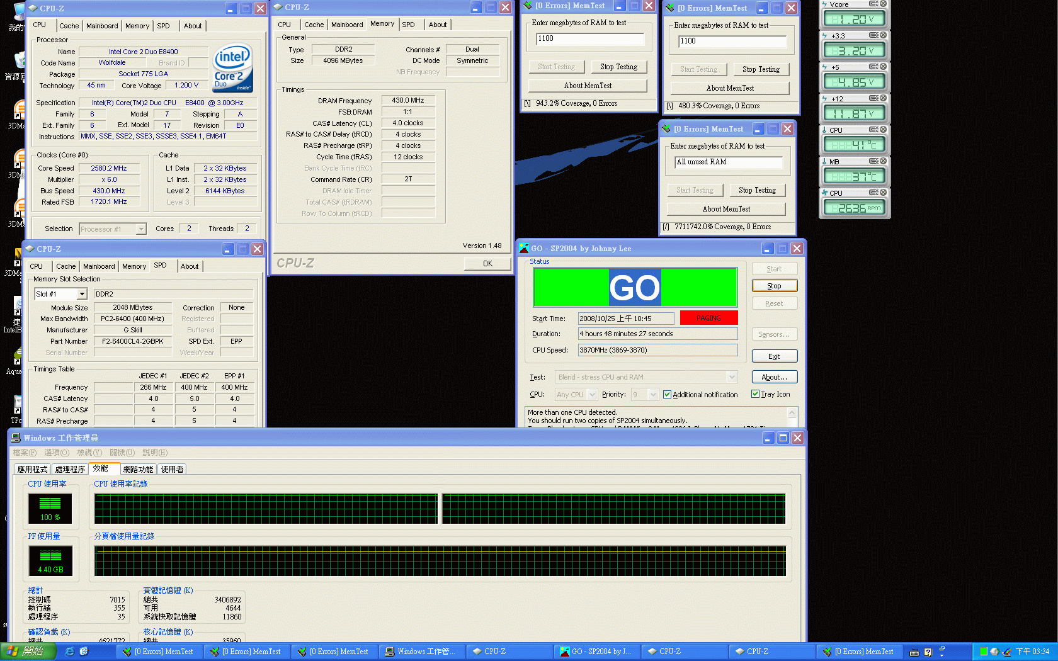The height and width of the screenshot is (661, 1058).
Task: Open the Start menu (開始)
Action: pyautogui.click(x=28, y=652)
